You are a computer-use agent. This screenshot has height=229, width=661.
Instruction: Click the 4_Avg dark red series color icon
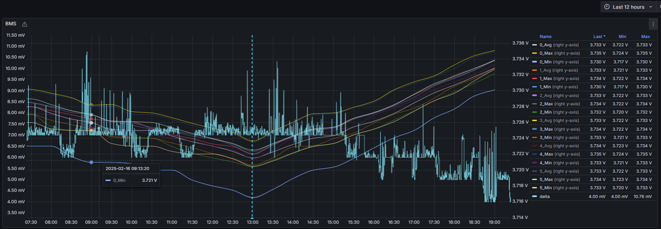[x=535, y=146]
